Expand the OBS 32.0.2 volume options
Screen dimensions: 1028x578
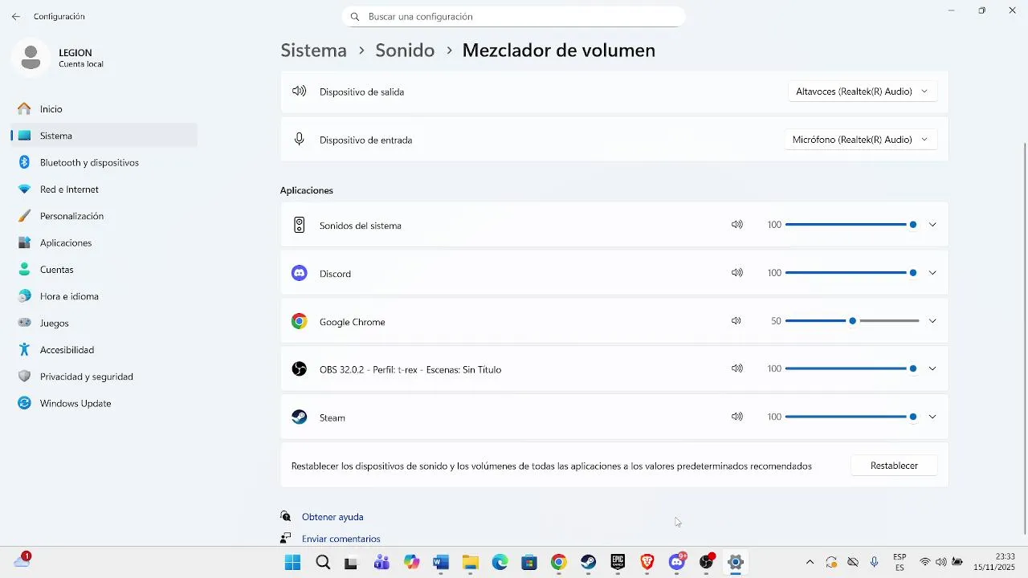(932, 368)
